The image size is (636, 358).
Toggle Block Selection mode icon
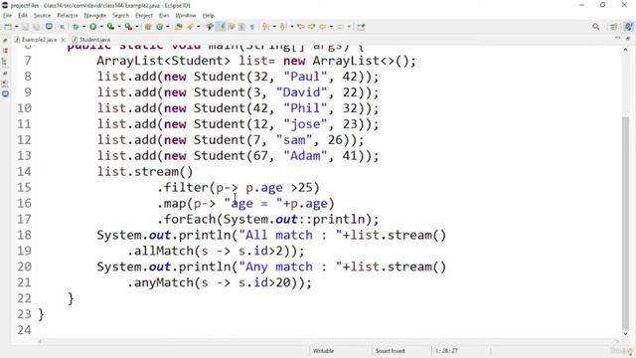point(241,27)
